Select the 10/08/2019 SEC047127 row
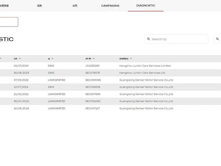The image size is (221, 166). click(110, 108)
